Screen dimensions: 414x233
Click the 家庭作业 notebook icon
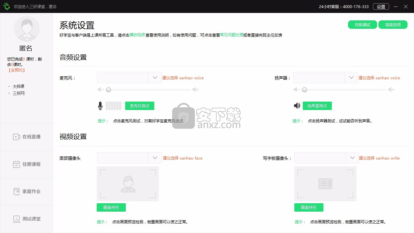[16, 191]
